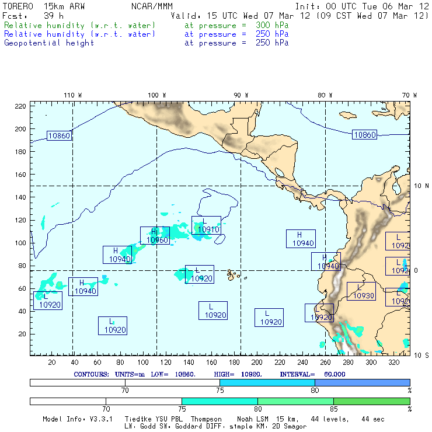Click the 'CONTOURS: UNITS=m' text

coord(109,374)
